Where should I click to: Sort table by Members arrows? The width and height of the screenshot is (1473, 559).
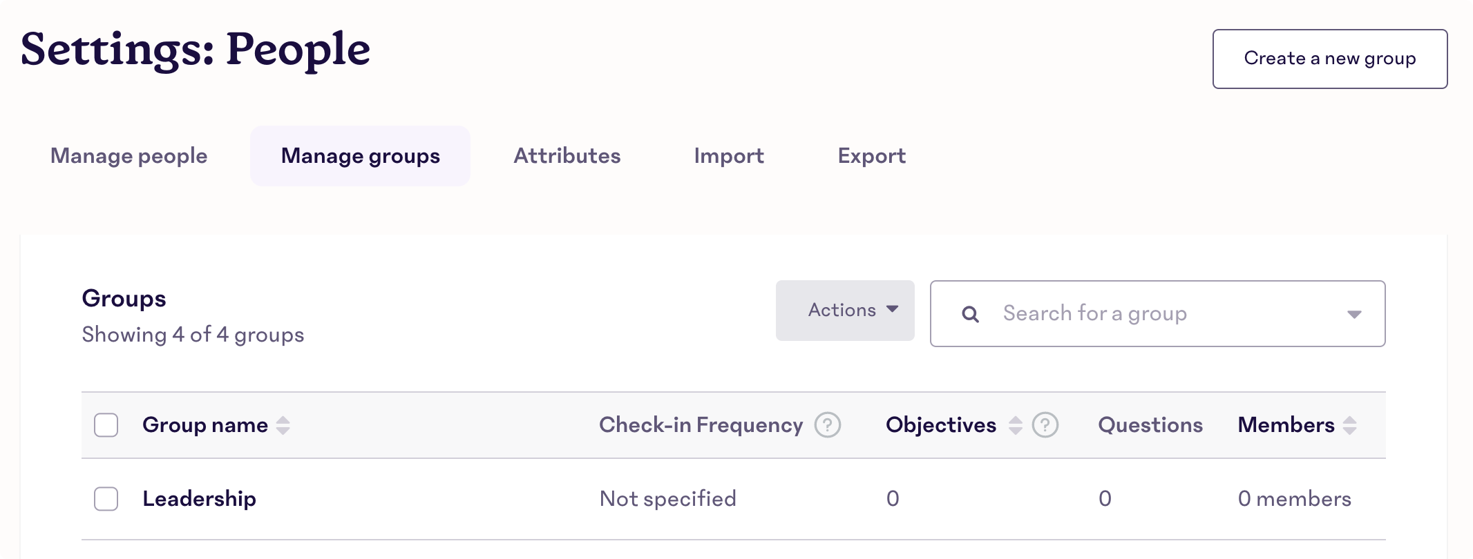pos(1350,425)
